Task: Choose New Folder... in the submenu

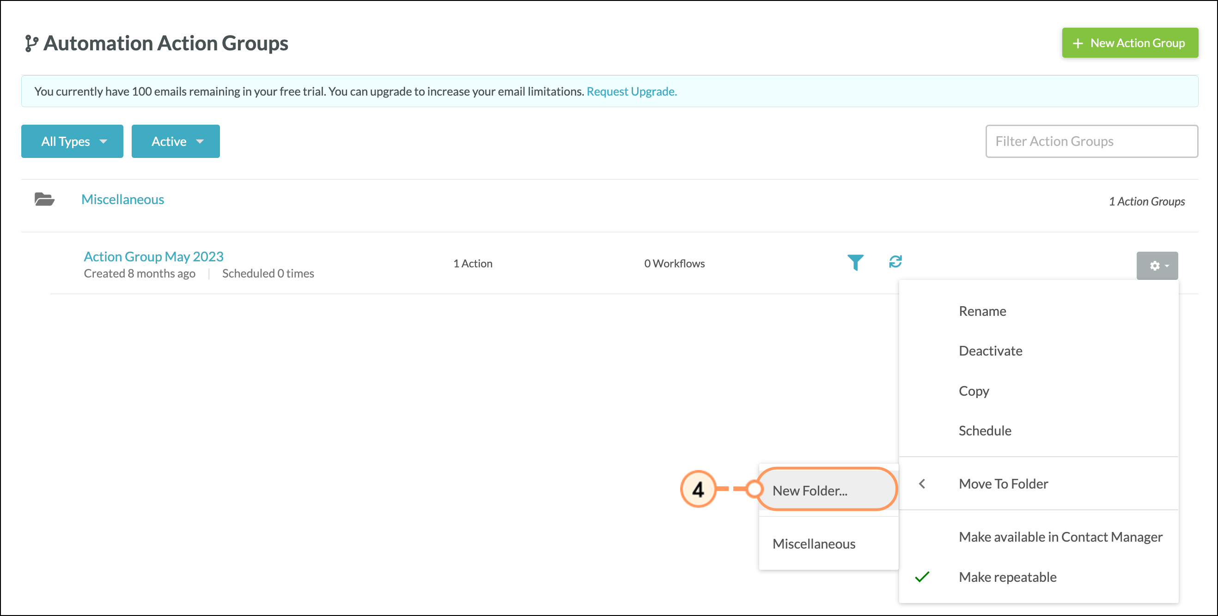Action: pos(828,491)
